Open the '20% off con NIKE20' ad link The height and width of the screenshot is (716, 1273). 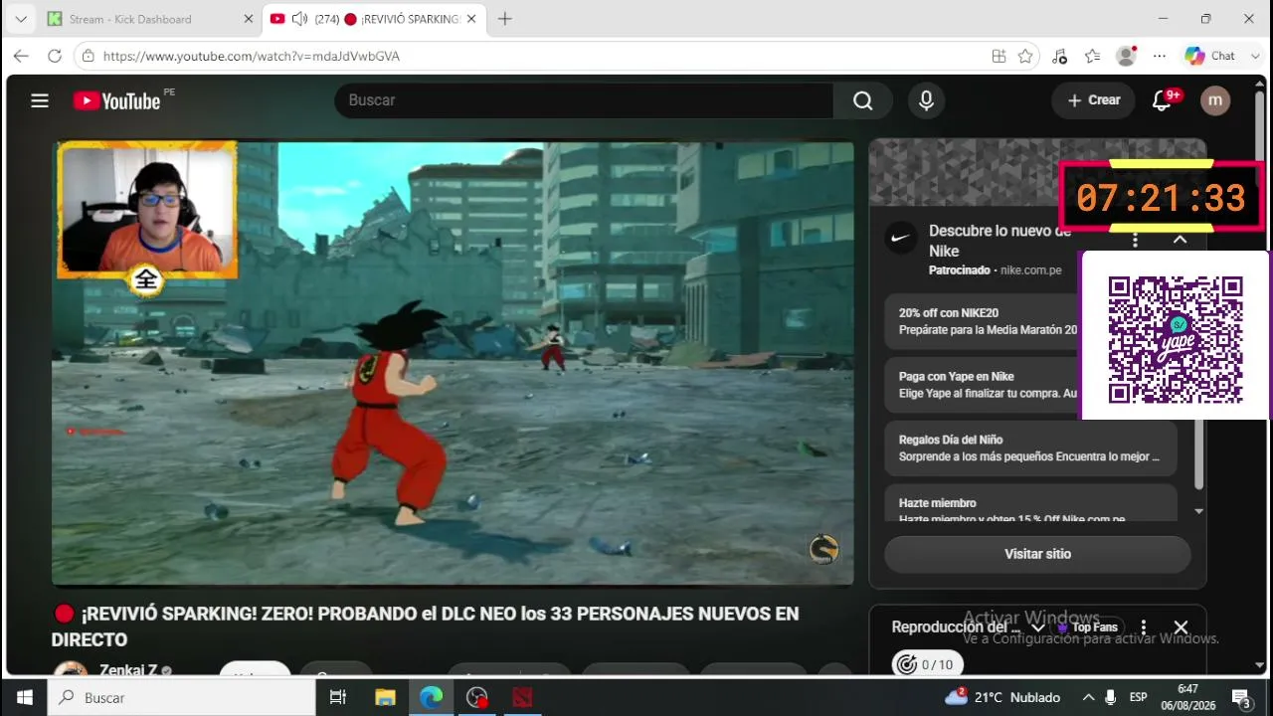tap(981, 321)
